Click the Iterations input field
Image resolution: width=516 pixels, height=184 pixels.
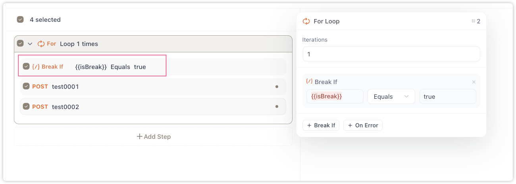tap(391, 54)
